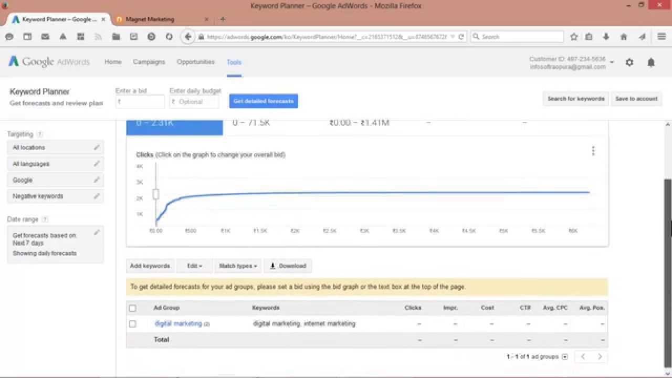The image size is (672, 378).
Task: Click the bookmark star icon
Action: pos(574,37)
